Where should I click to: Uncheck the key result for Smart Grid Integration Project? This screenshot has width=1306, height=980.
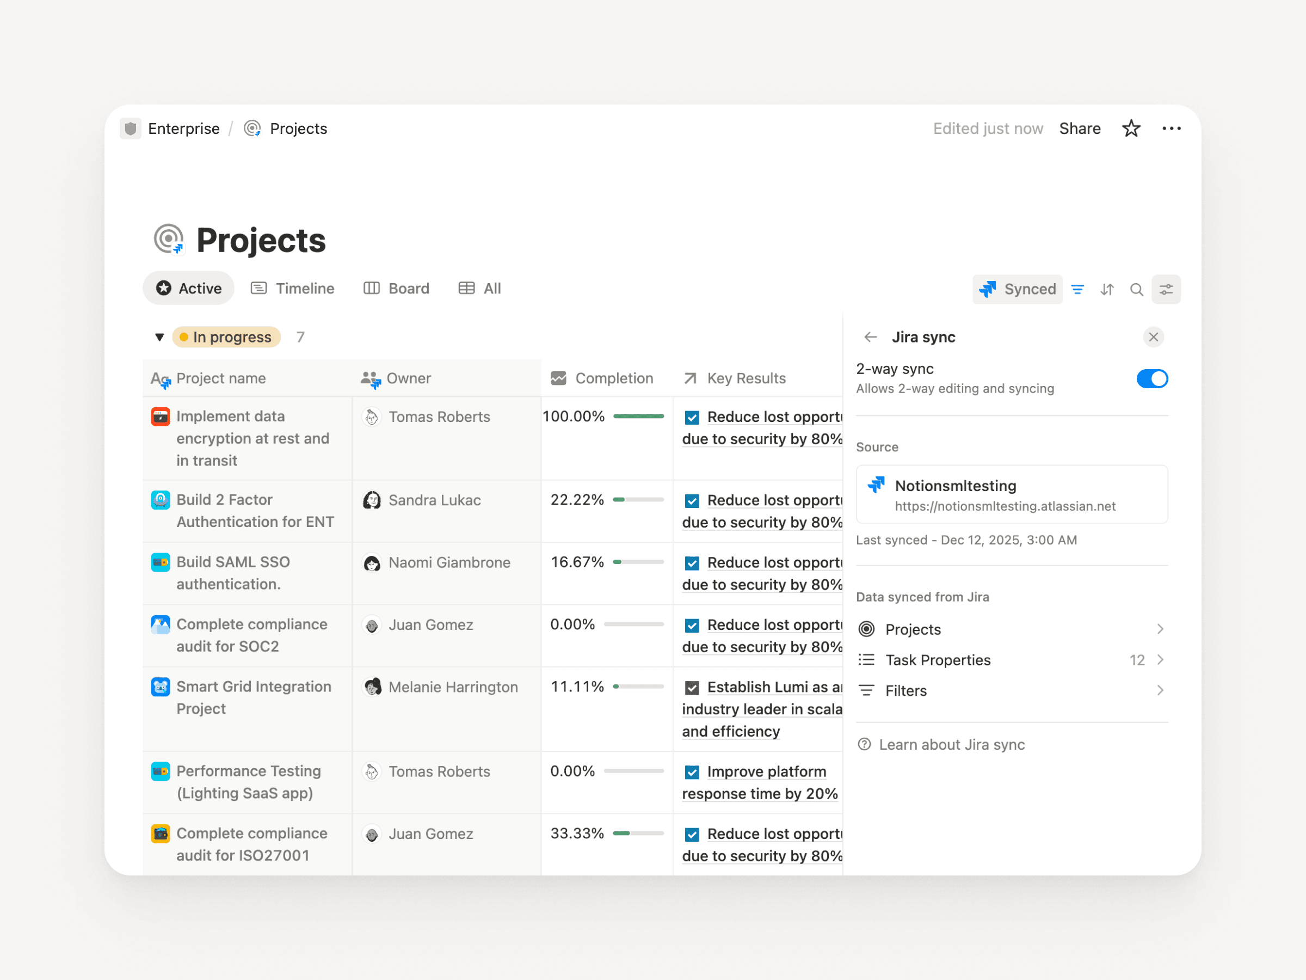[692, 687]
